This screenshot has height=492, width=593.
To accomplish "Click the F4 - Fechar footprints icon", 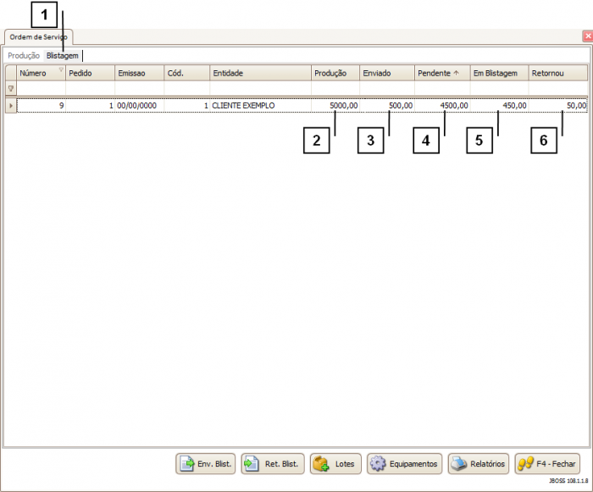I will 526,464.
